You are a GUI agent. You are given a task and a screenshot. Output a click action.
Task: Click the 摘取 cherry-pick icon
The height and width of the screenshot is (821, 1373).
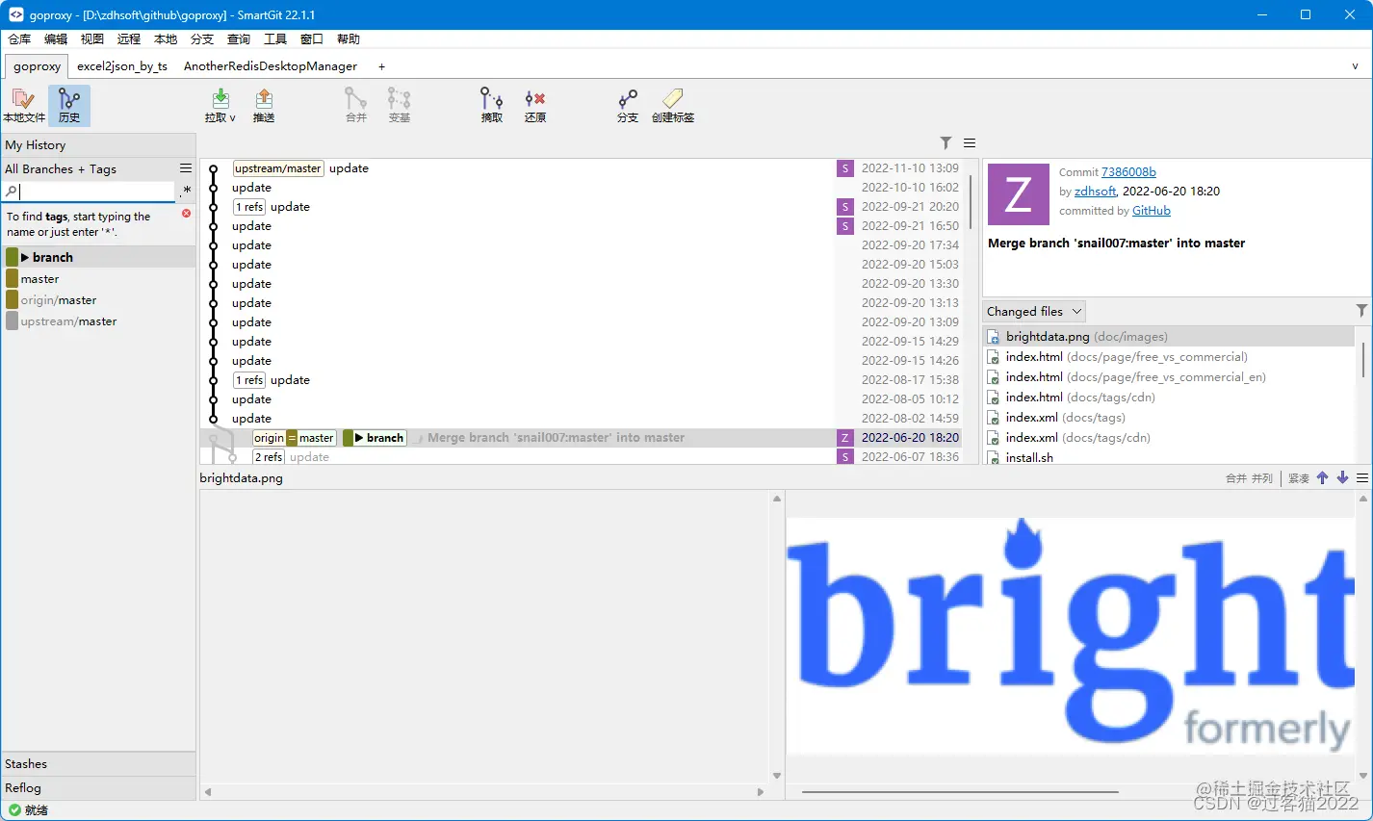pos(492,99)
